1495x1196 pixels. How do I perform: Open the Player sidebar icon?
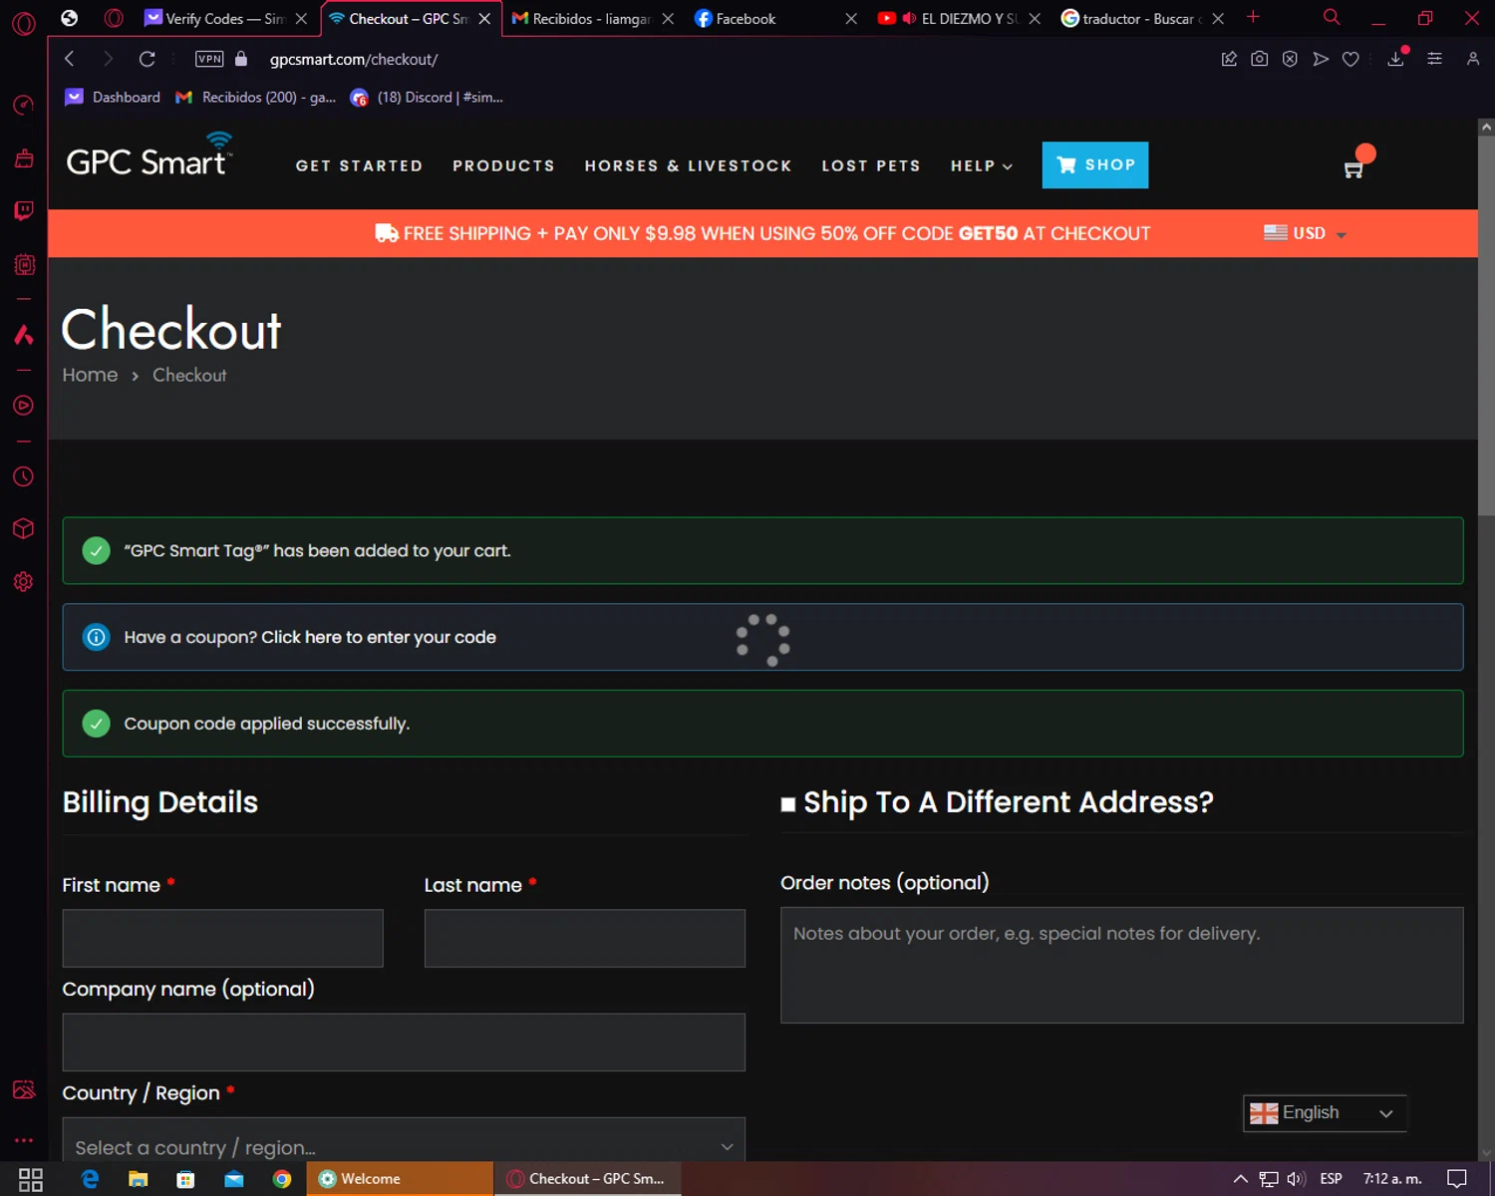point(24,406)
